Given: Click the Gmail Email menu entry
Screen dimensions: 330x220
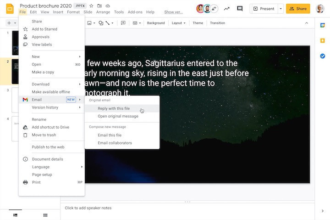Looking at the screenshot, I should coord(51,100).
